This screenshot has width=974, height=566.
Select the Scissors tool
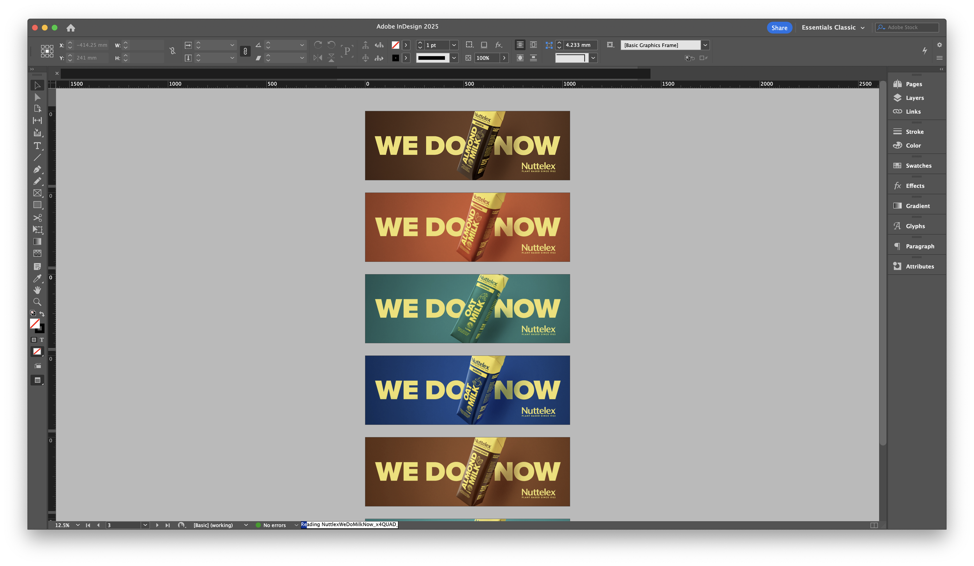pos(37,218)
